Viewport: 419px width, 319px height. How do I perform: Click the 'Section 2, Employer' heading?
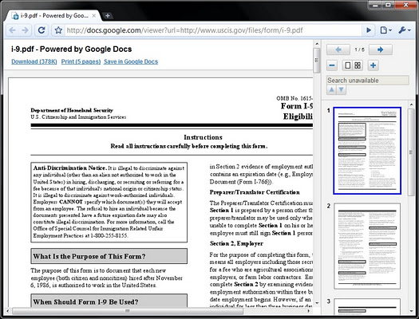click(x=236, y=243)
